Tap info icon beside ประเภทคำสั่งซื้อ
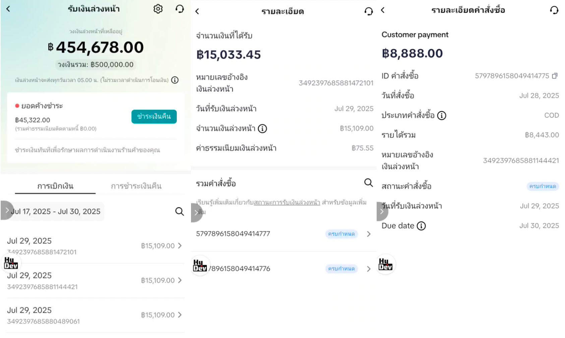The height and width of the screenshot is (338, 565). coord(442,116)
